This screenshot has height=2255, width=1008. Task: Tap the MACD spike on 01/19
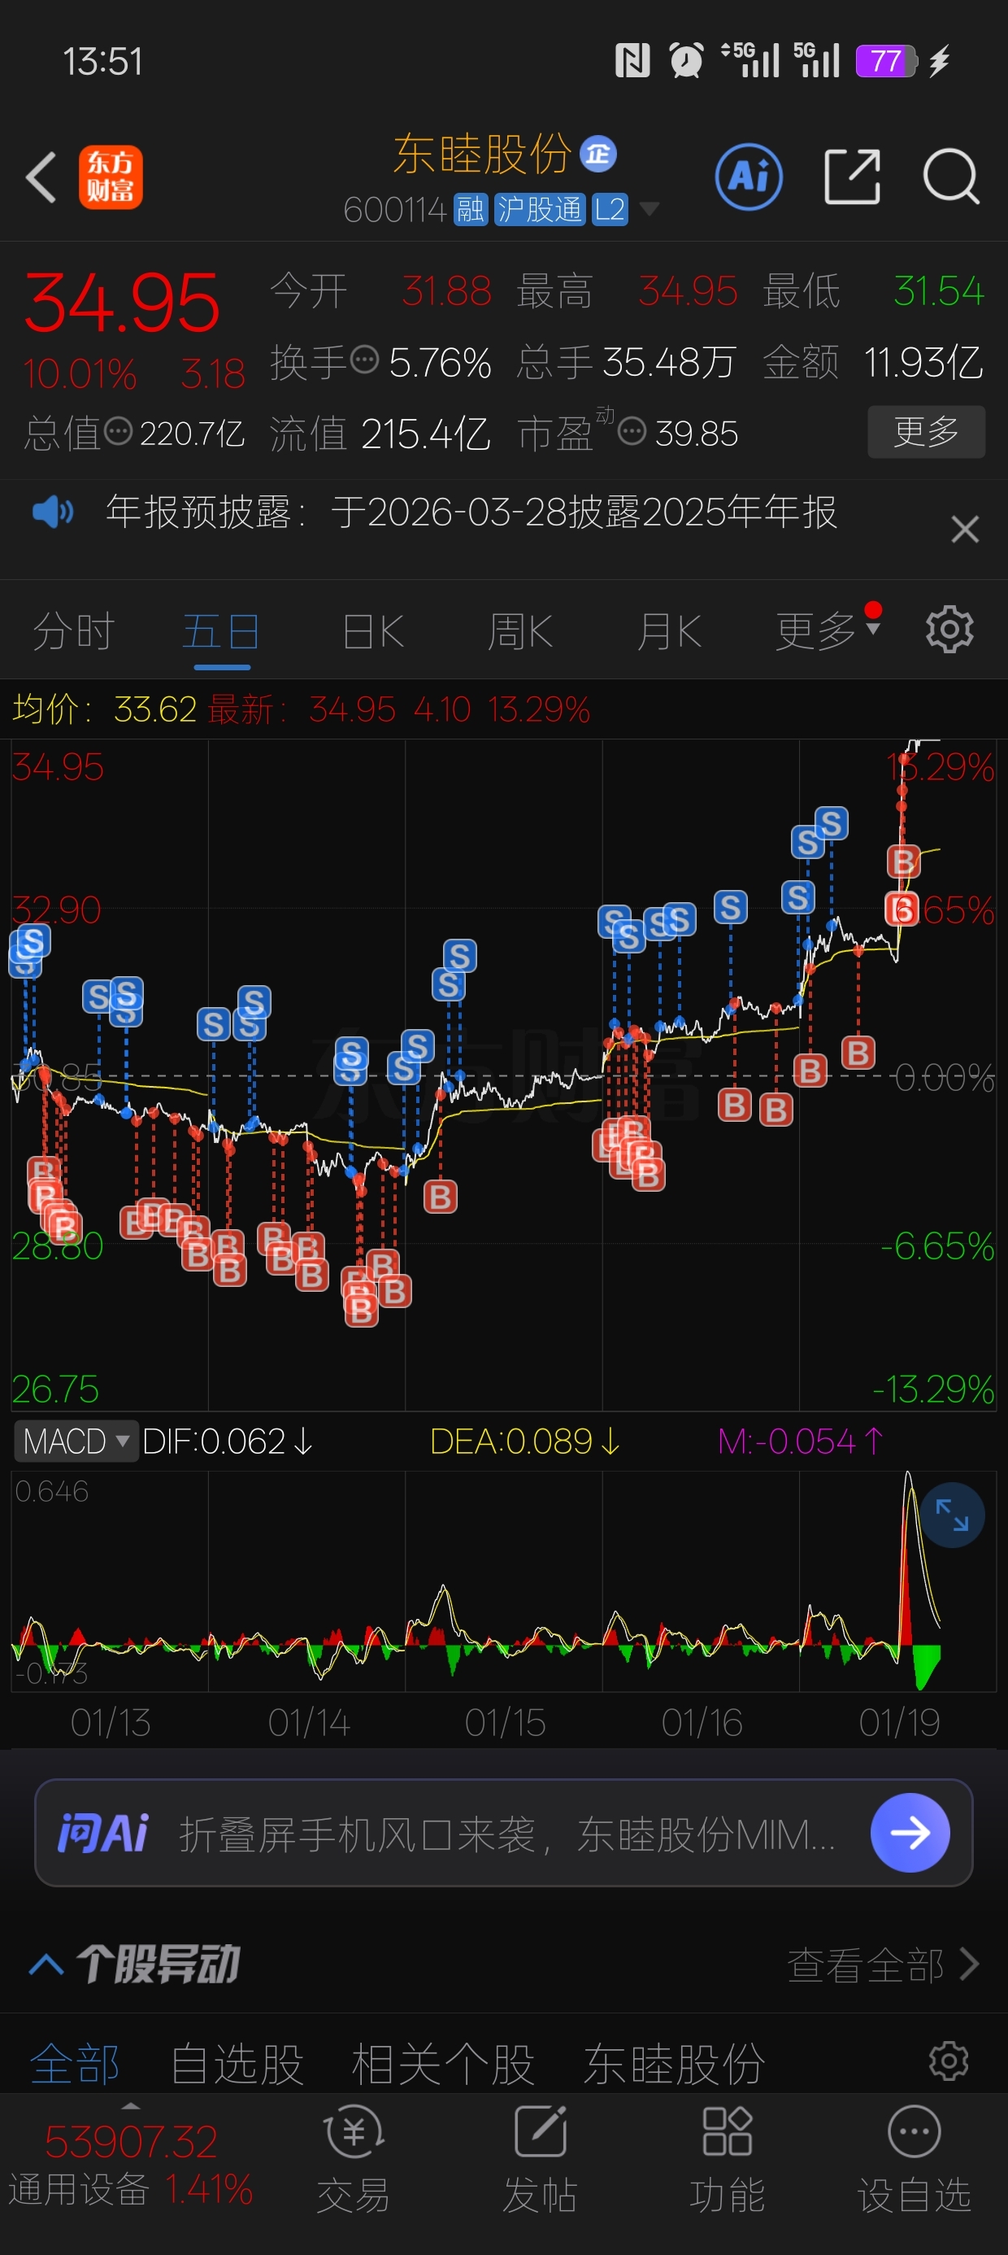[909, 1558]
